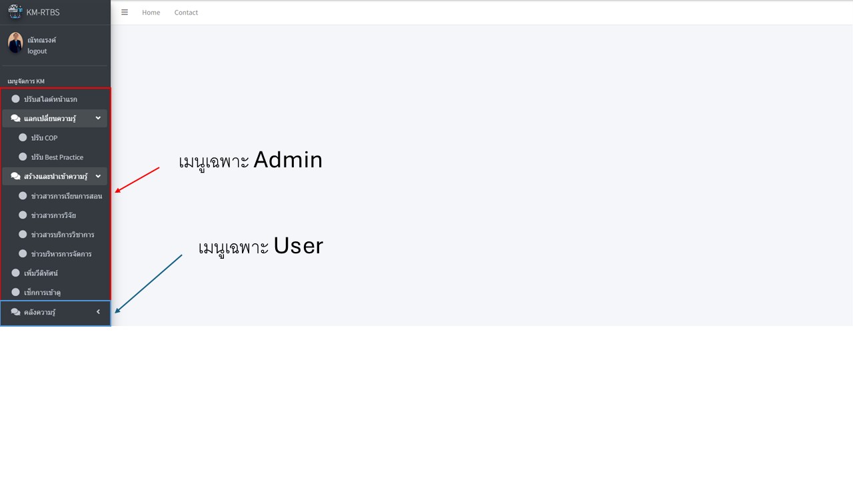
Task: Click circle icon next to ปรับ Best Practice
Action: point(23,157)
